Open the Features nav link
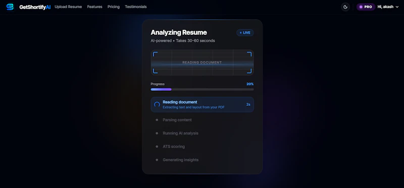This screenshot has width=404, height=188. point(94,7)
